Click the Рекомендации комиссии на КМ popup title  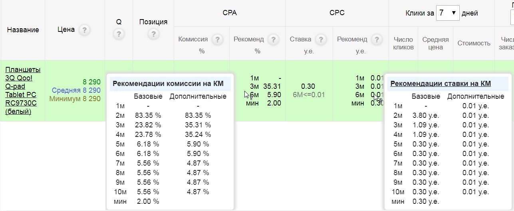point(168,84)
